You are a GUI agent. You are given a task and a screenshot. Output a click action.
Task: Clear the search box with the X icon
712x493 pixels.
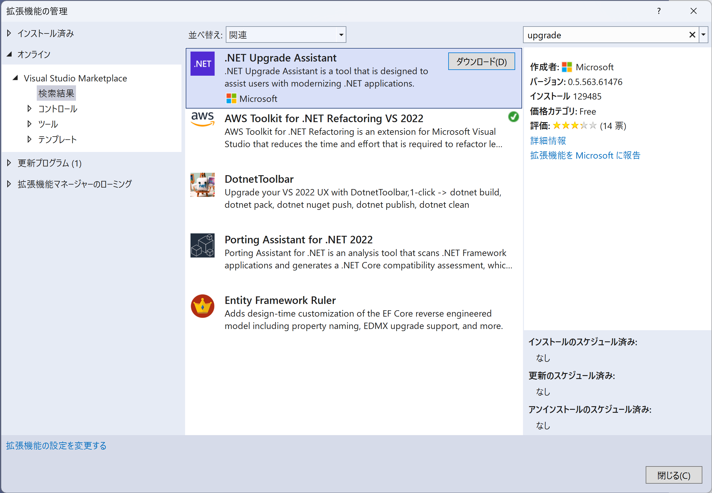[x=692, y=35]
